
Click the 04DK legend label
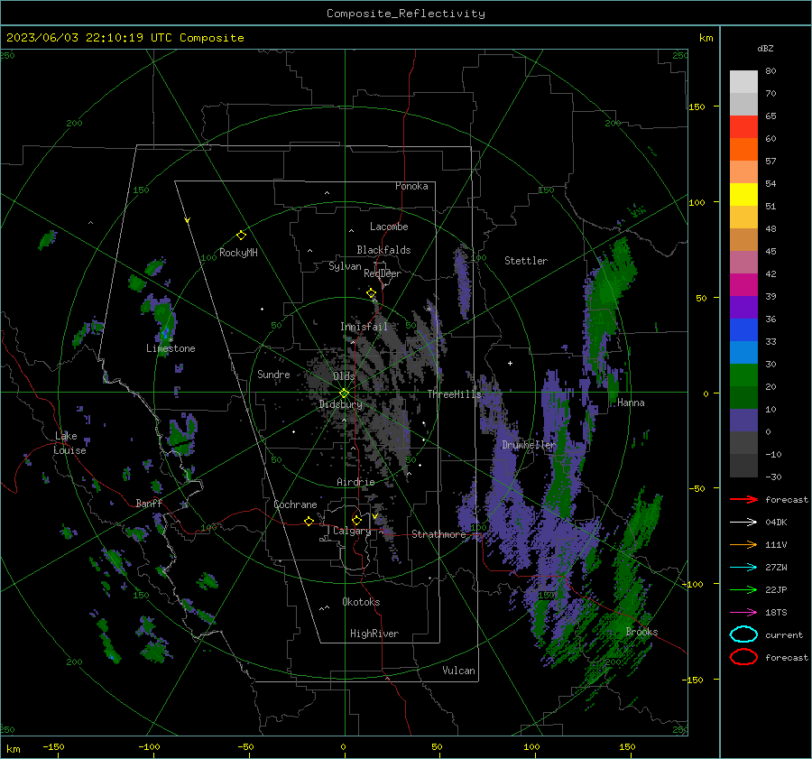776,523
